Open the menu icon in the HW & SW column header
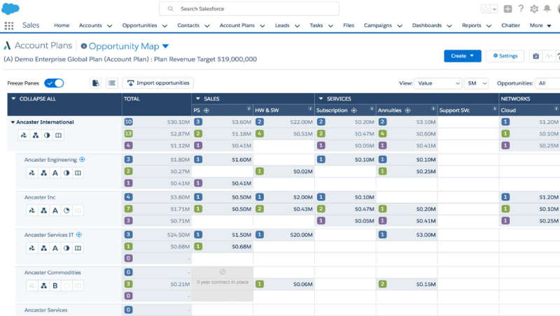Viewport: 560px width, 316px height. 310,109
